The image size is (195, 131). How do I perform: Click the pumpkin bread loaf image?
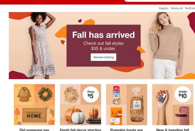click(137, 105)
